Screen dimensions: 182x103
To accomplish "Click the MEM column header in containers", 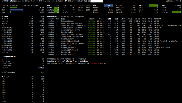I will pos(117,19).
